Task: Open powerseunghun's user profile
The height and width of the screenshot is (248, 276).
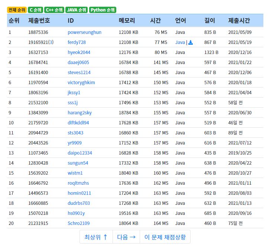Action: [x=84, y=32]
